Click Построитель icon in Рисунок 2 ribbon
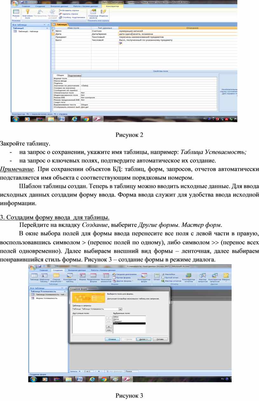 (40, 13)
